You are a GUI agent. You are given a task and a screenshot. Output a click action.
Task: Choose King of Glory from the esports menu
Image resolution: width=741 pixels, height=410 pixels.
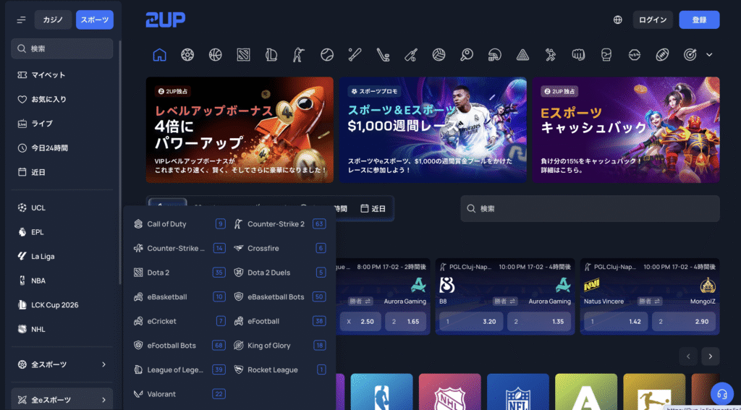tap(280, 346)
